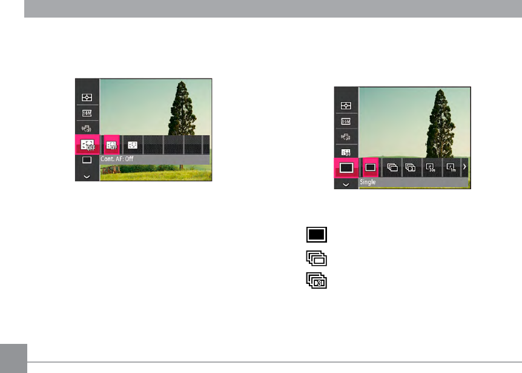The width and height of the screenshot is (522, 373).
Task: Select continuous shot option in Single screen
Action: pyautogui.click(x=392, y=167)
